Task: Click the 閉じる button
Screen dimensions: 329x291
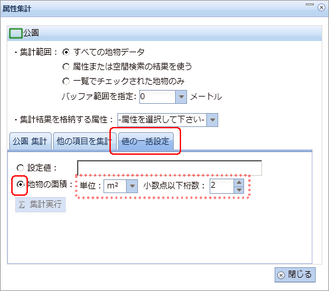Action: coord(295,274)
